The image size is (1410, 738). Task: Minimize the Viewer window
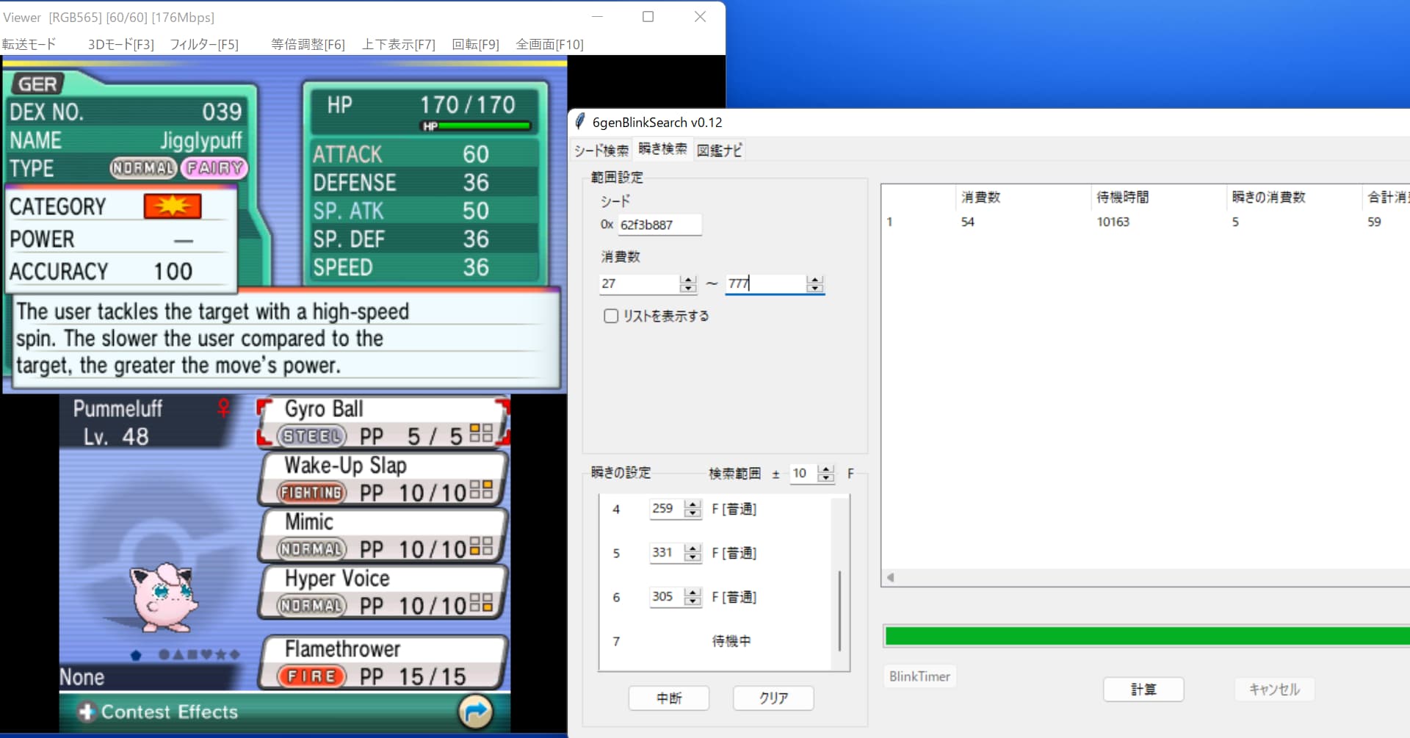click(x=597, y=17)
